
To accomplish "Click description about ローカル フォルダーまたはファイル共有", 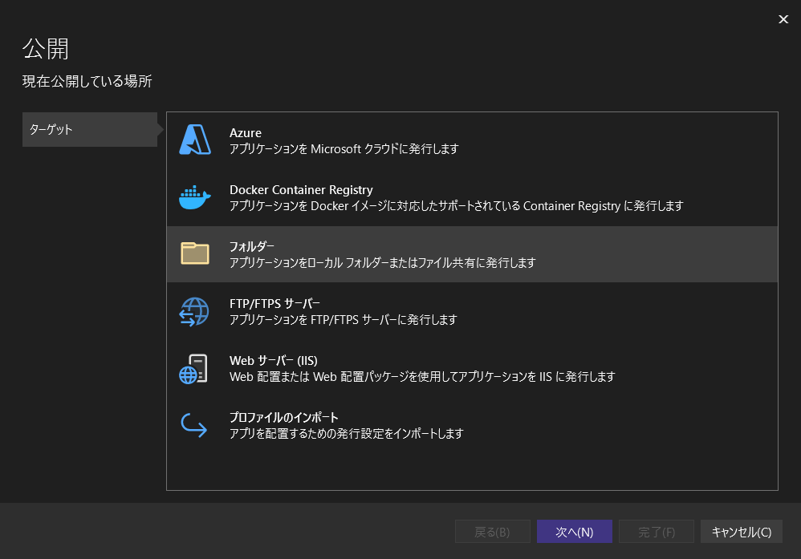I will (383, 263).
